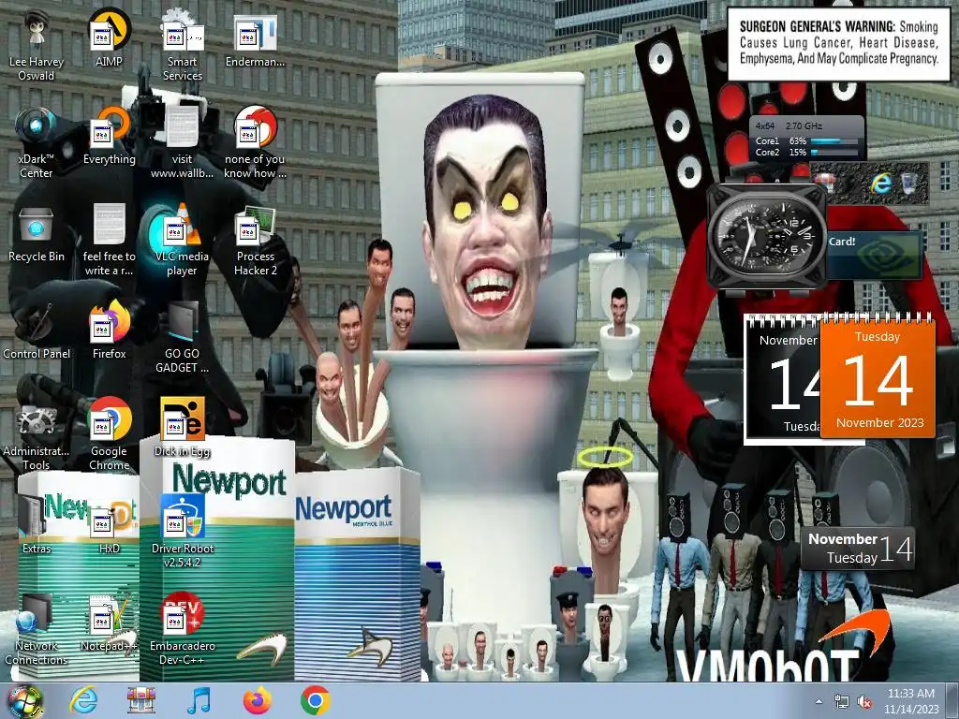The width and height of the screenshot is (959, 719).
Task: Show hidden system tray icons
Action: pos(819,701)
